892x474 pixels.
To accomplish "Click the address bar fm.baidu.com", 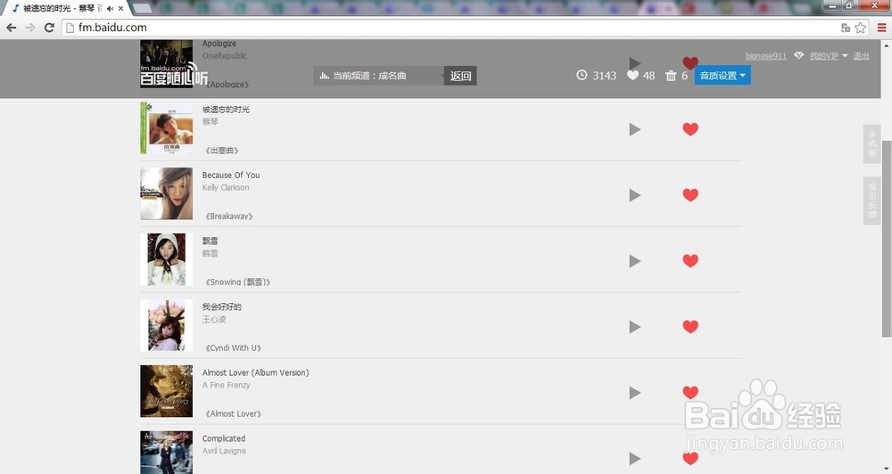I will [x=450, y=28].
